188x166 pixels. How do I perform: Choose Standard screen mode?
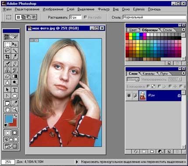pos(7,140)
